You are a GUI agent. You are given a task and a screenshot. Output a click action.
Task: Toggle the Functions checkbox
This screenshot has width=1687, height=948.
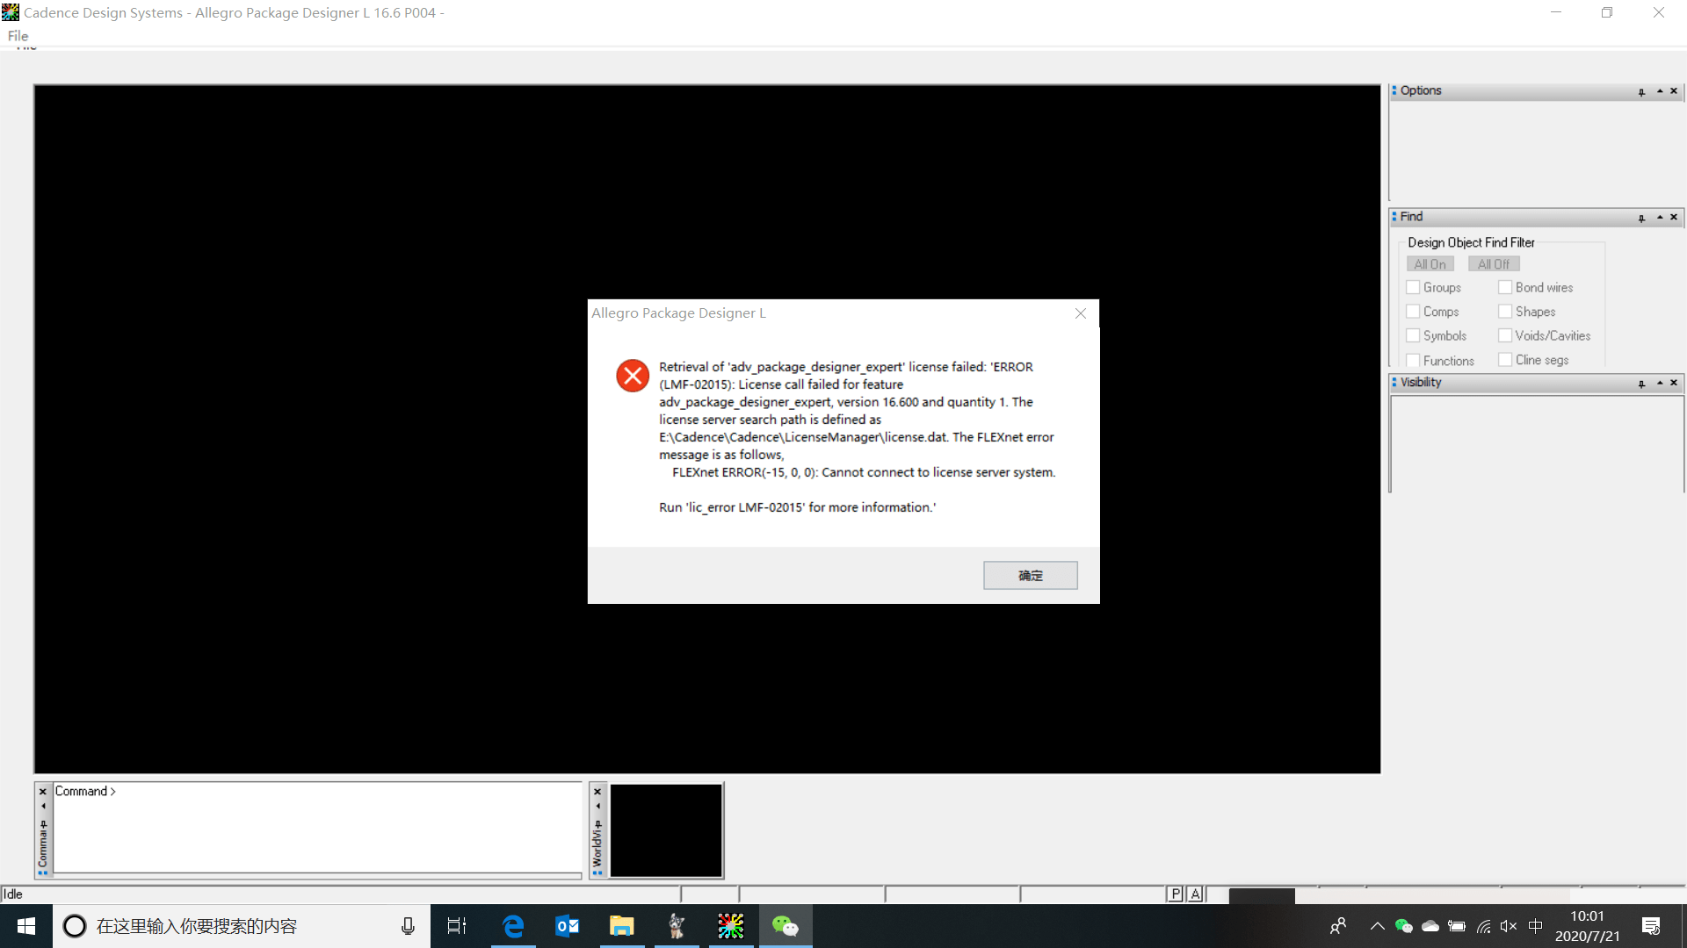(x=1413, y=361)
